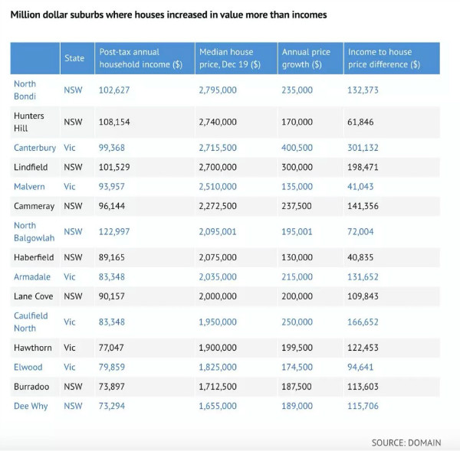The height and width of the screenshot is (451, 460).
Task: Select Post-tax annual household income header
Action: click(x=141, y=58)
